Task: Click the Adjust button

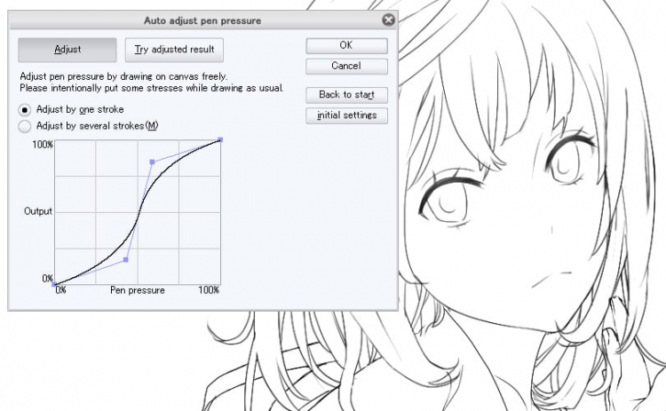Action: (67, 50)
